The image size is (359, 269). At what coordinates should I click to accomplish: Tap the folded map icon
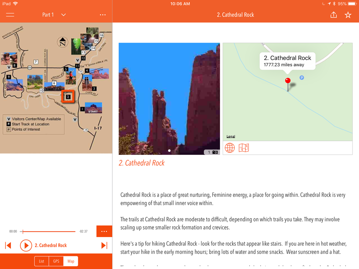point(244,148)
